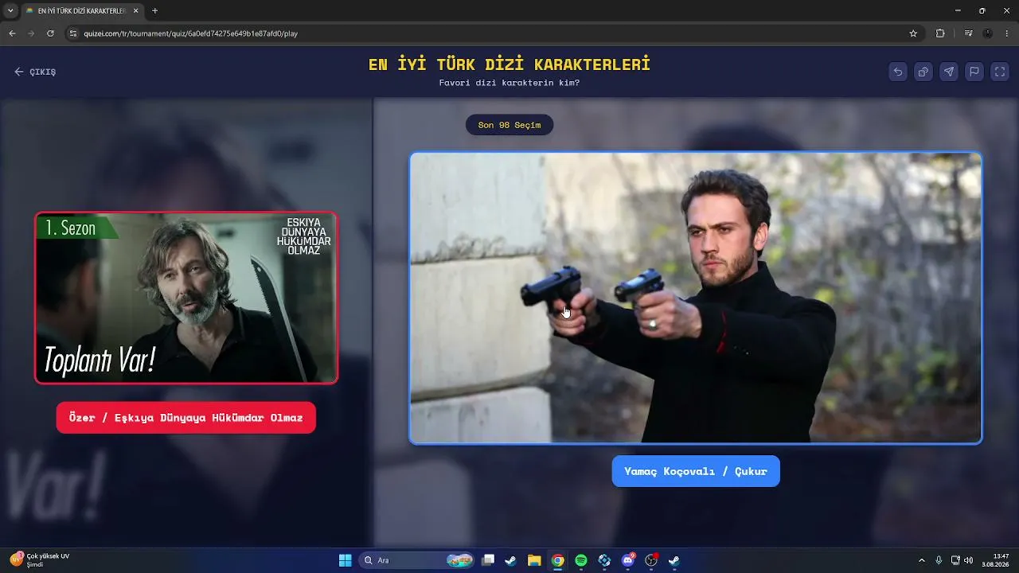
Task: Bookmark this page with the star icon
Action: [x=913, y=33]
